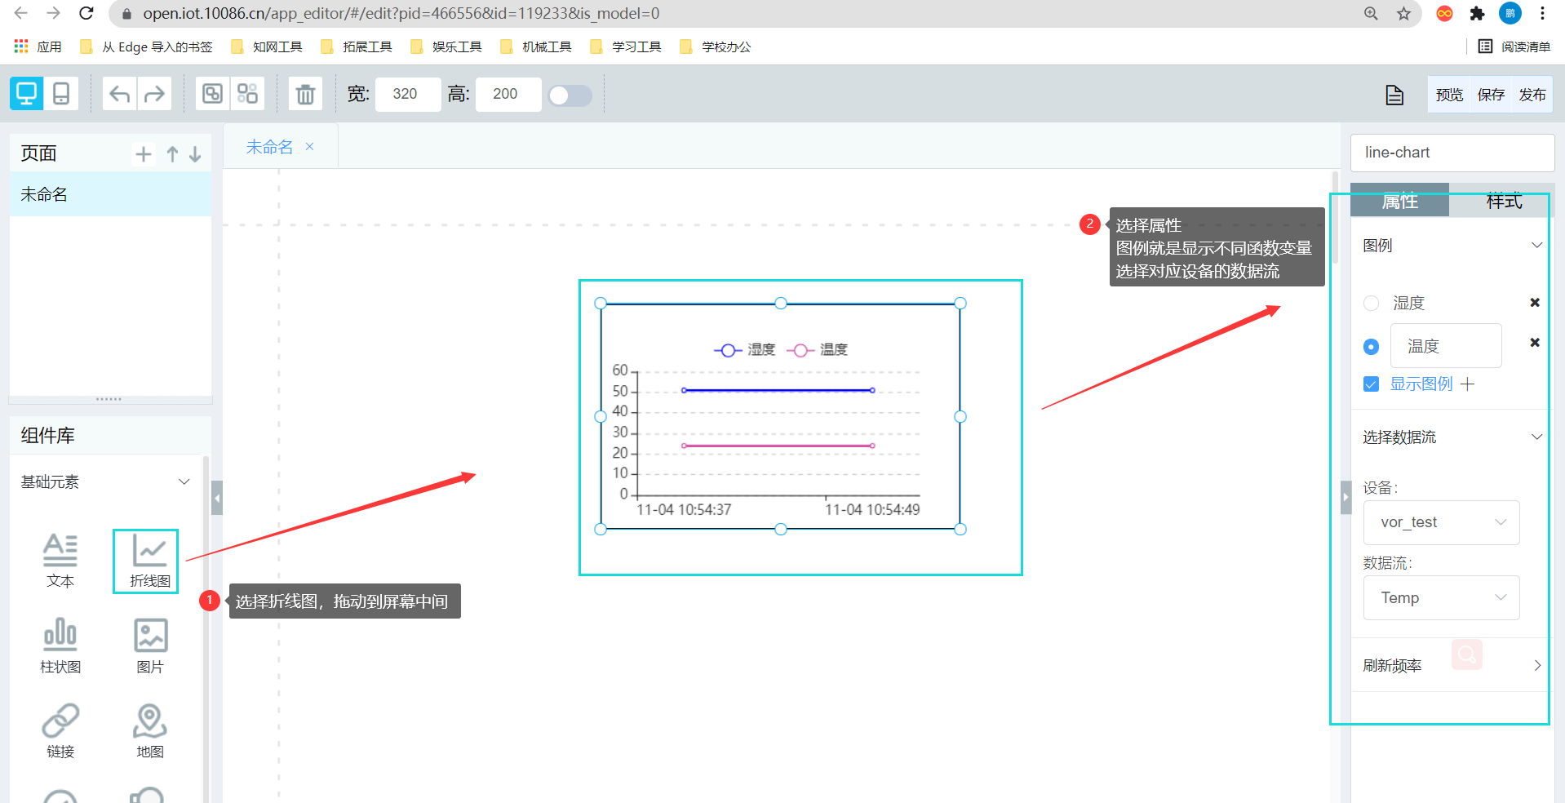The image size is (1565, 803).
Task: Click the 保存 save button
Action: pos(1491,95)
